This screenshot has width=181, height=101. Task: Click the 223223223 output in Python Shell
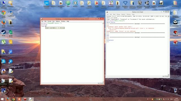tap(110, 40)
